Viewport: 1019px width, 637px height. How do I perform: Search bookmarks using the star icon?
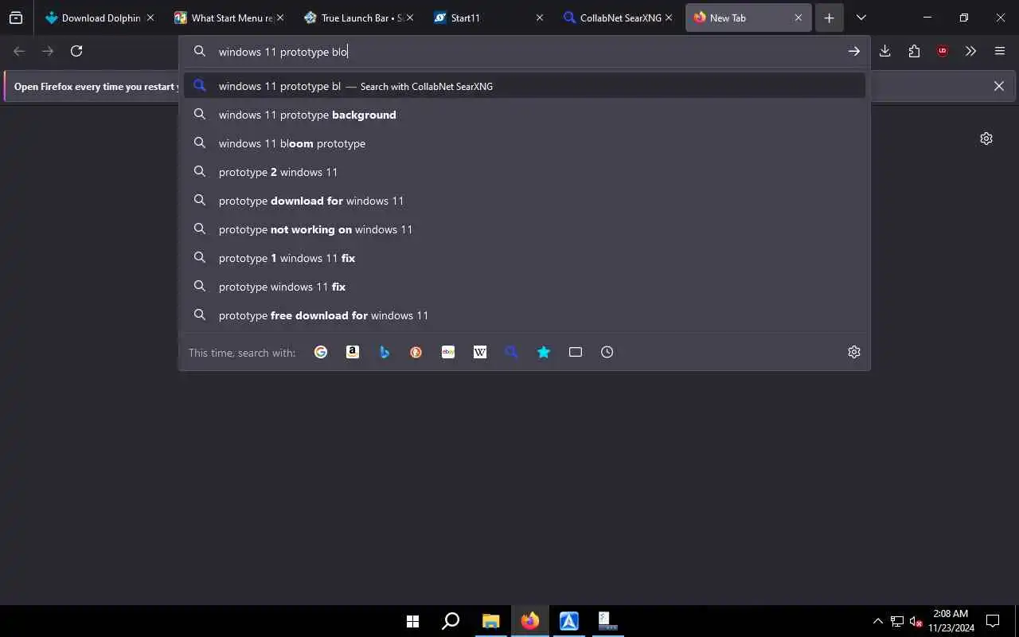pos(544,352)
